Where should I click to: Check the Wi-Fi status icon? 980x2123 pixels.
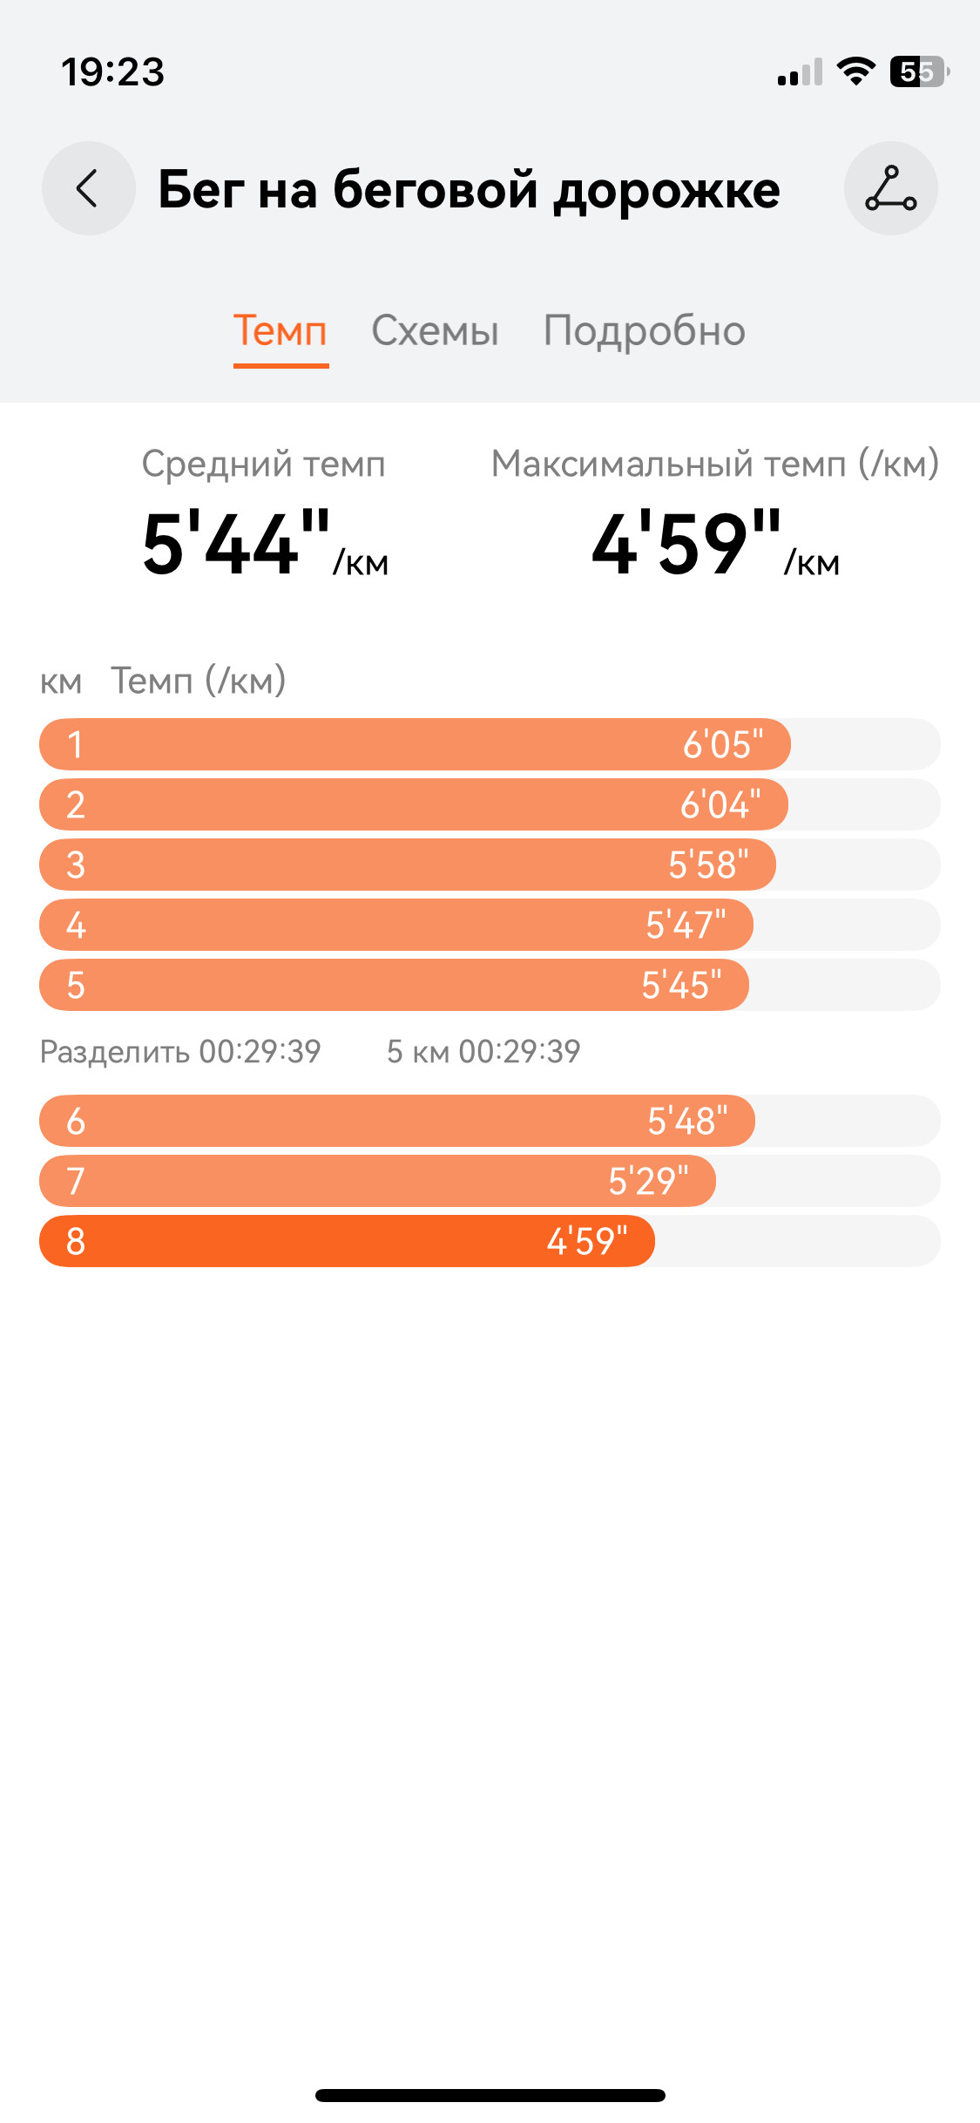pos(855,71)
